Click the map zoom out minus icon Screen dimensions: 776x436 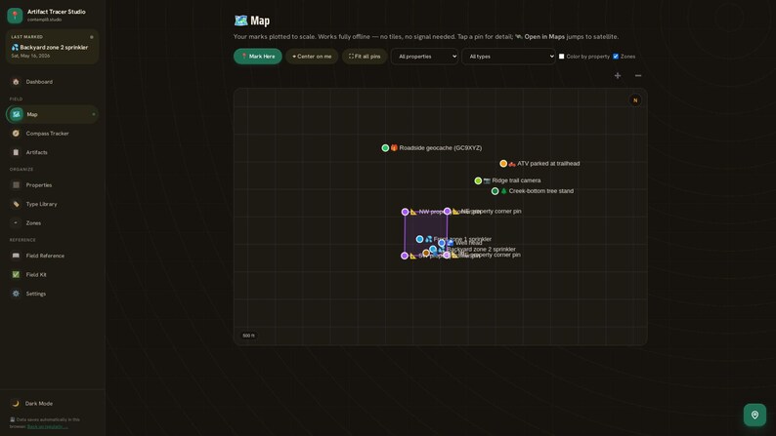point(638,75)
